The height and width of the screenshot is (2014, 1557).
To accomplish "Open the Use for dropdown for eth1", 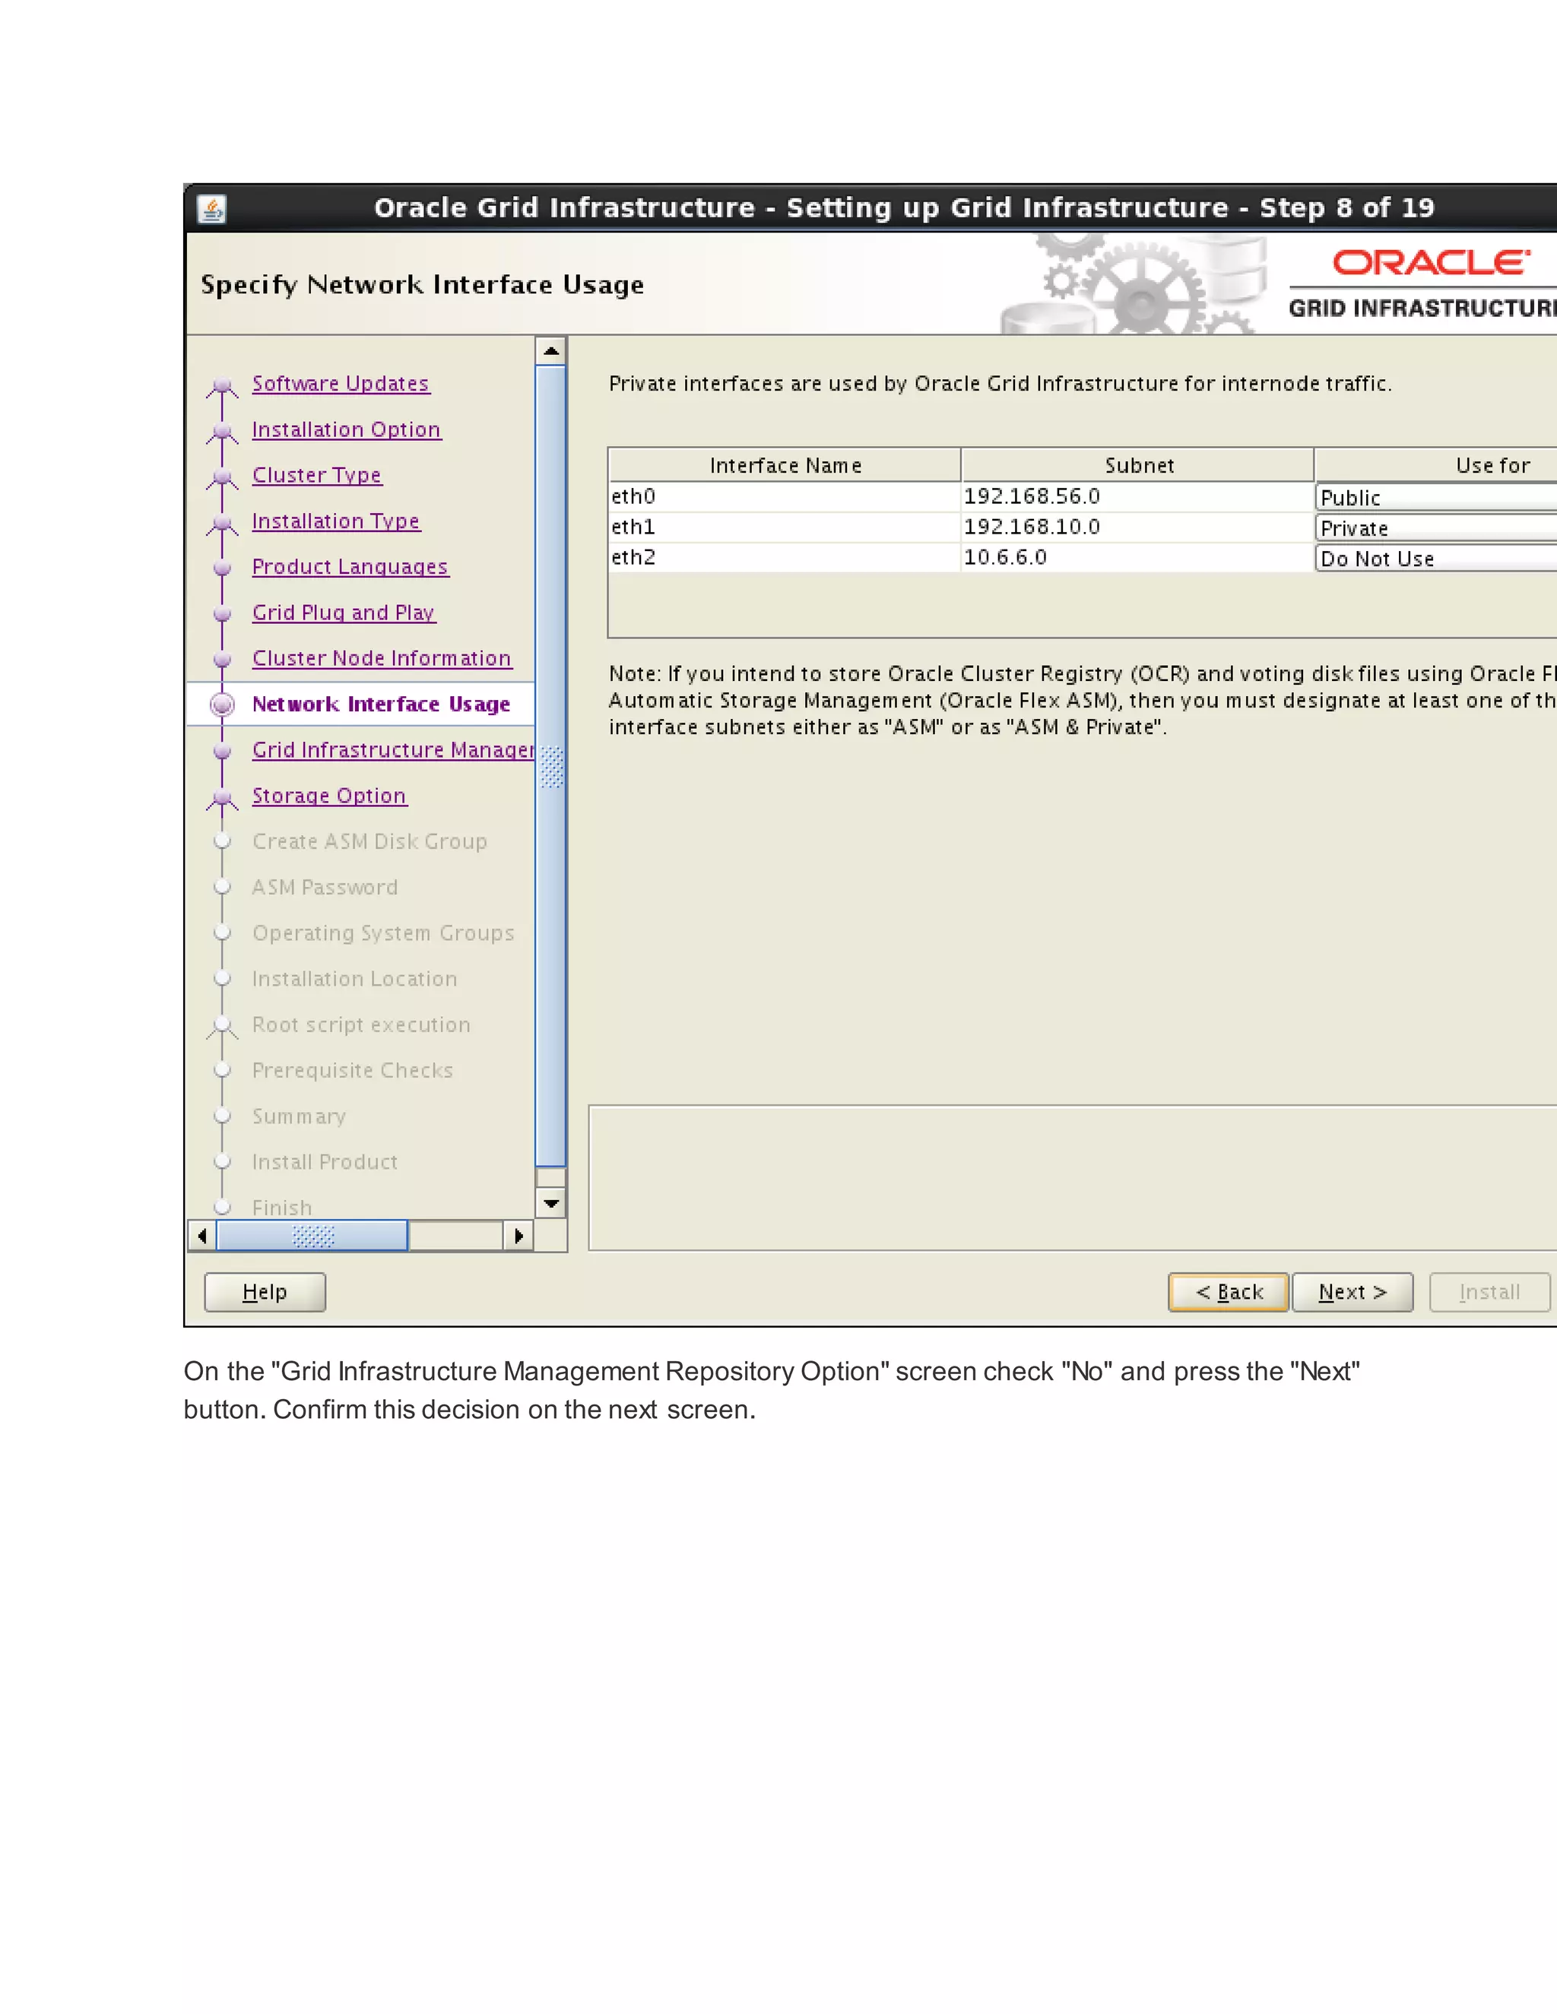I will pos(1436,528).
